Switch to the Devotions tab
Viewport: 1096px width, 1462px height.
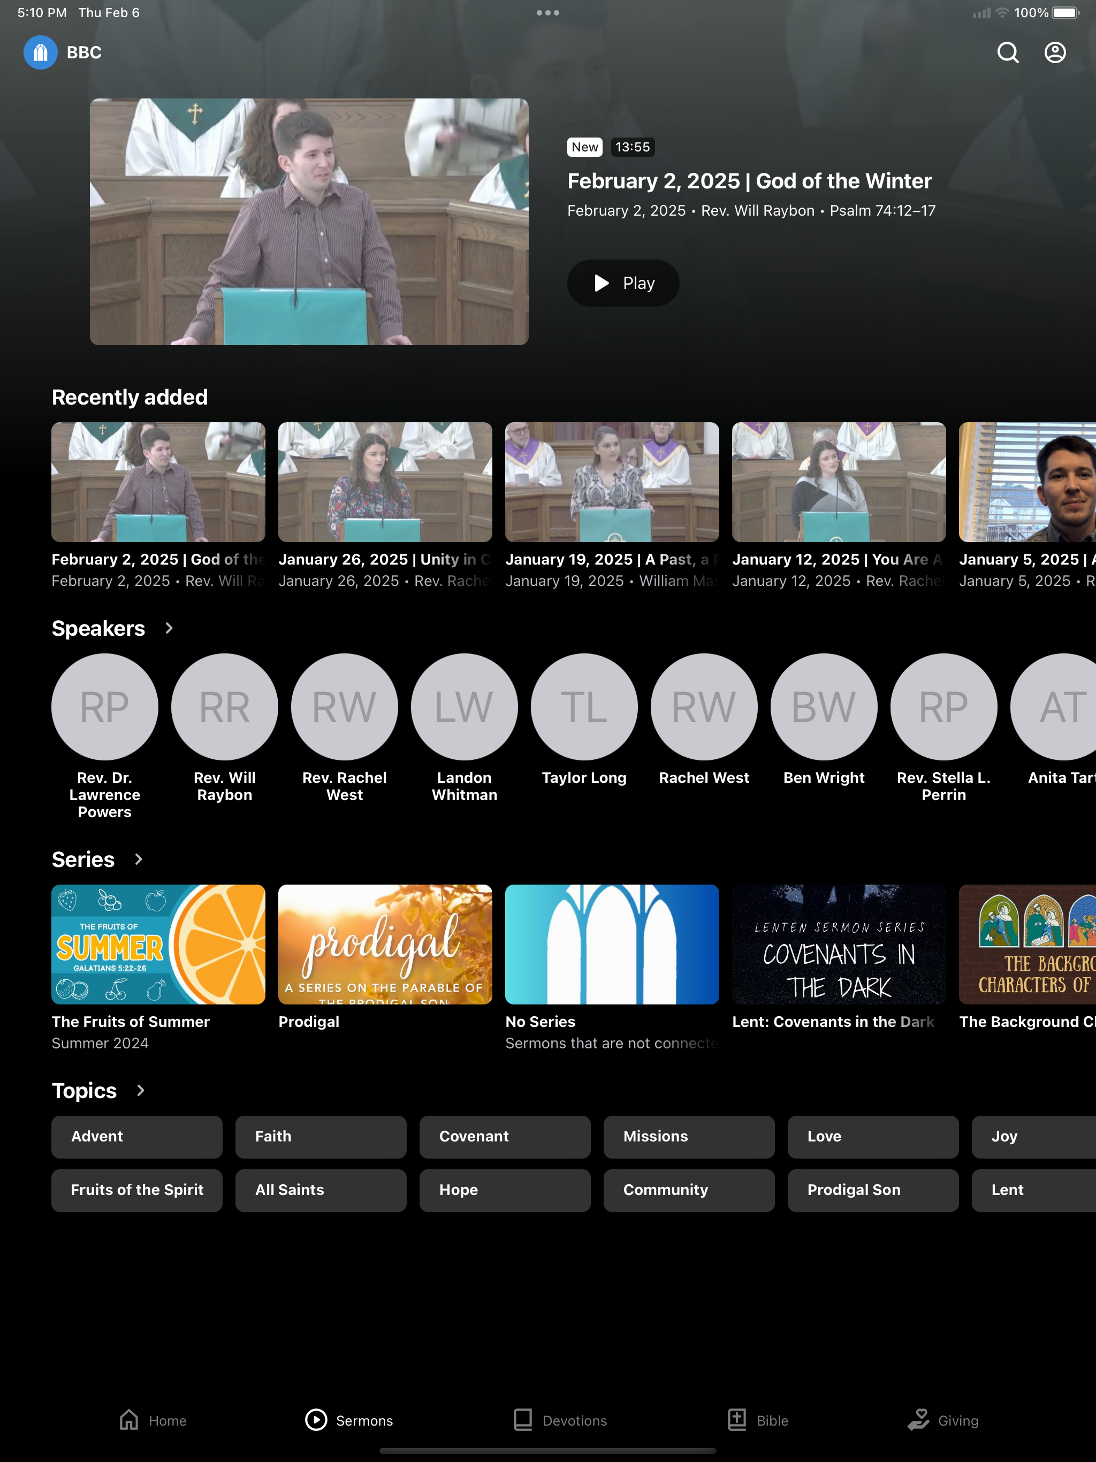tap(560, 1420)
